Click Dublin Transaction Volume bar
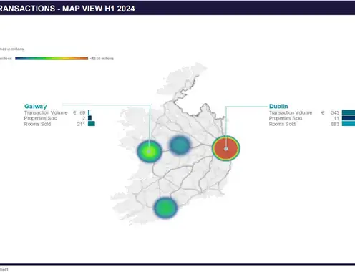Image resolution: width=355 pixels, height=272 pixels. point(349,112)
